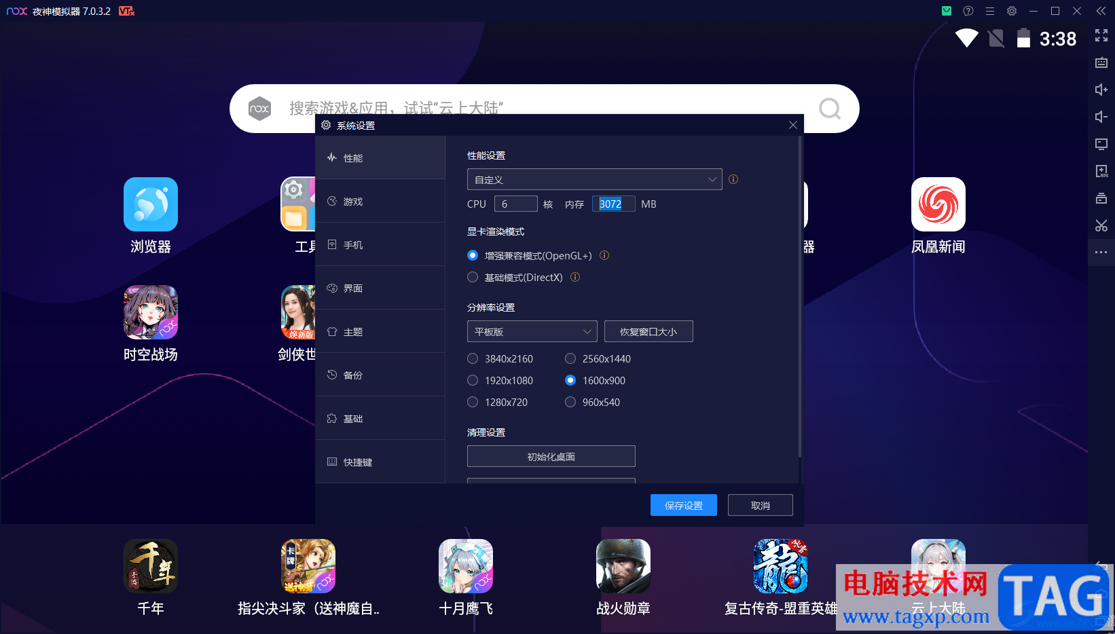Close the 系统设置 dialog
The height and width of the screenshot is (634, 1115).
click(792, 125)
